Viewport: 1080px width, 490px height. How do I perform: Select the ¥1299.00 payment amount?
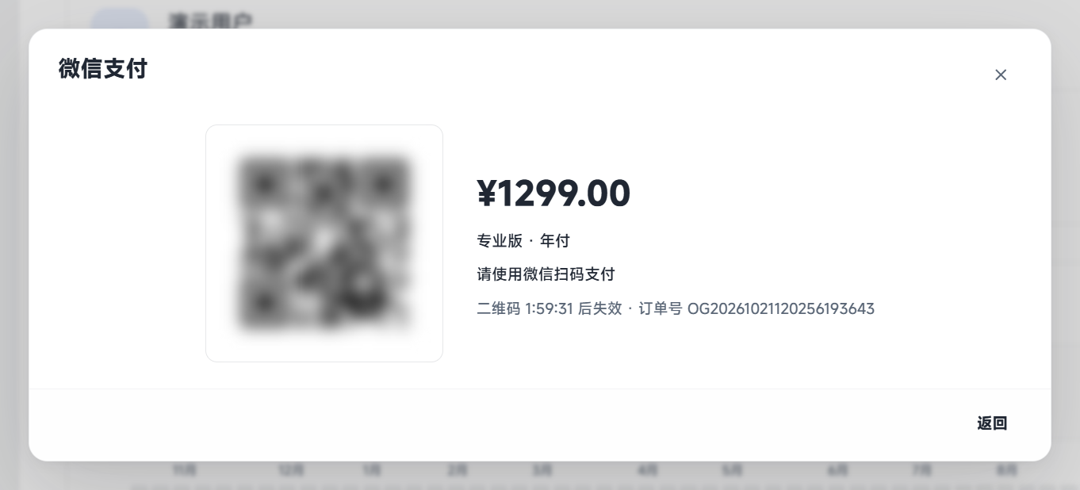(553, 193)
